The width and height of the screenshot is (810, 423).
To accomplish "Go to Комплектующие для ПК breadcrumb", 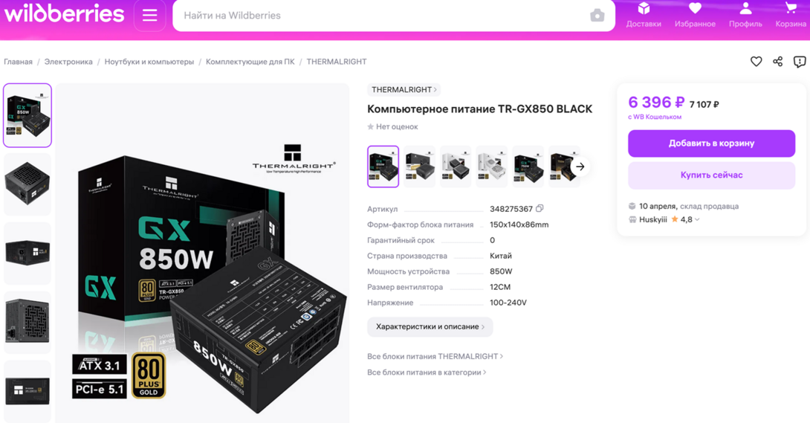I will pyautogui.click(x=250, y=62).
